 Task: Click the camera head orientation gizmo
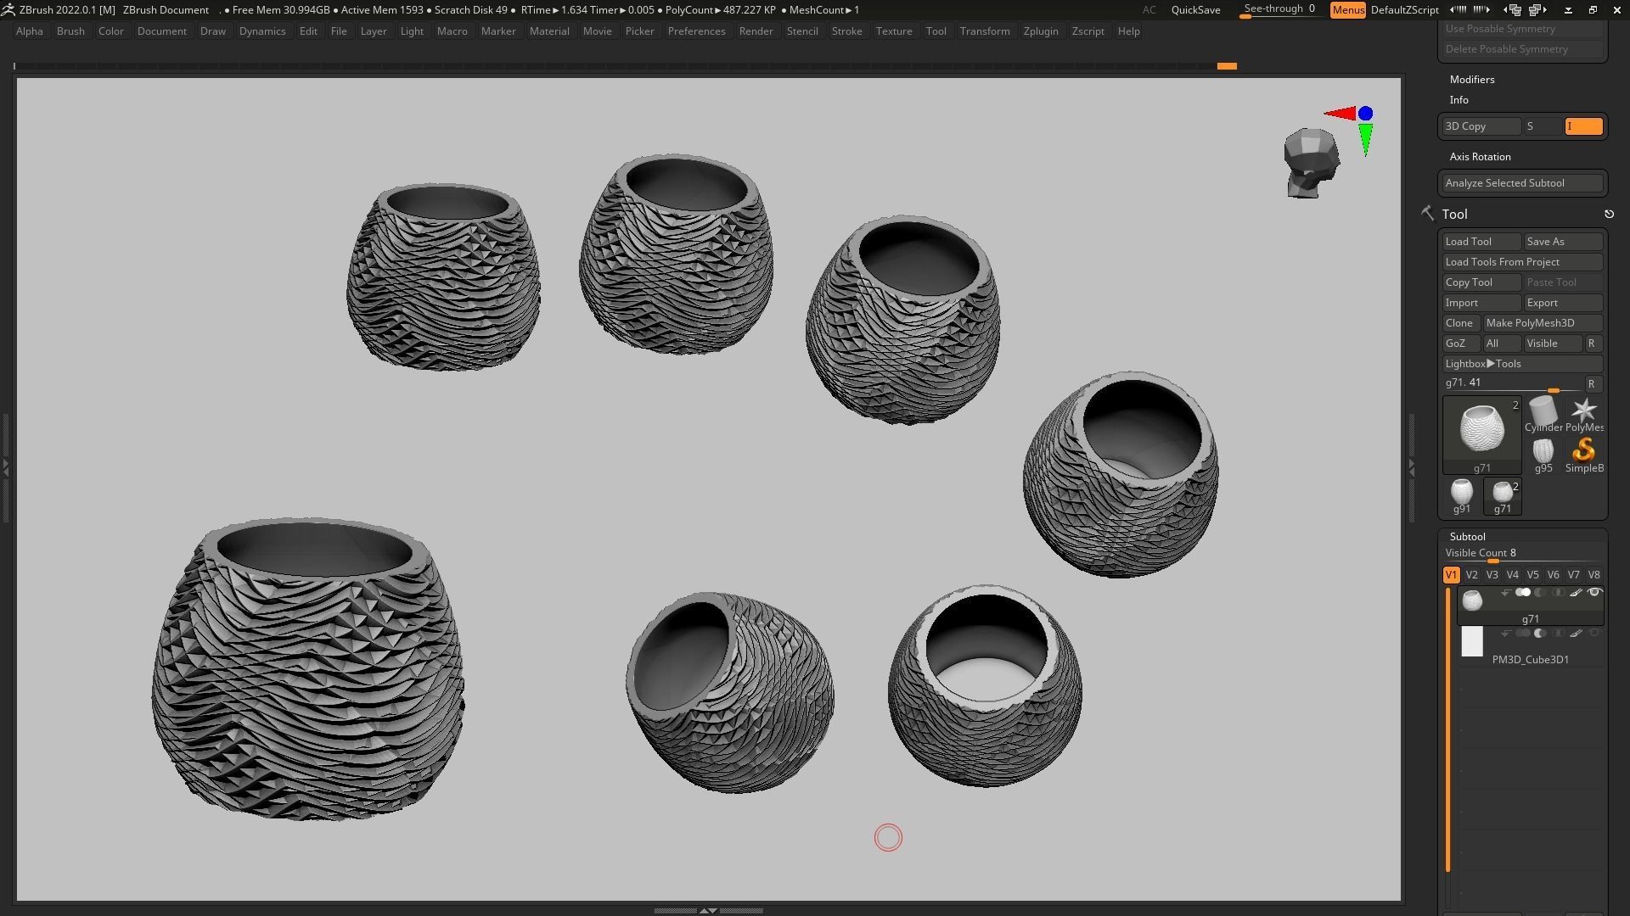[x=1311, y=163]
